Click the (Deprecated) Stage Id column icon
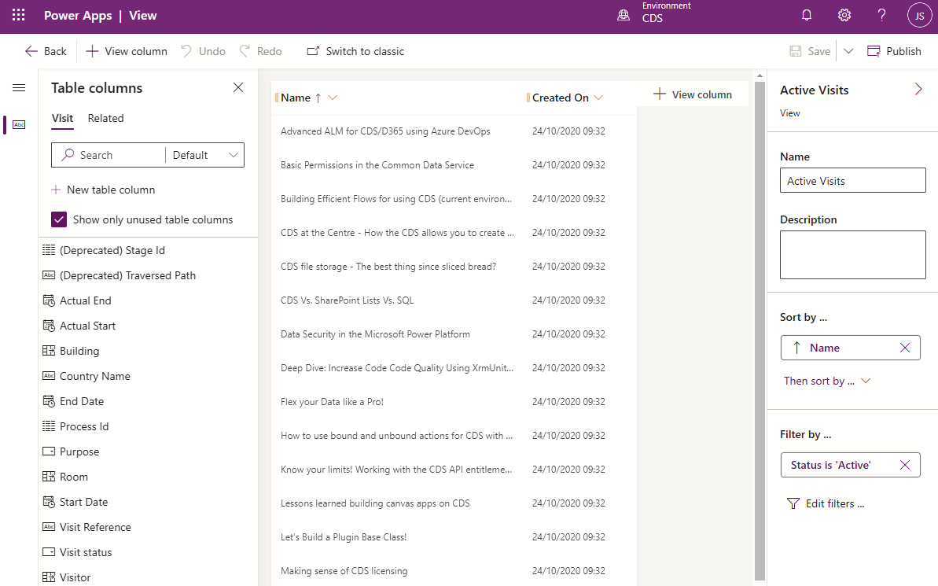 (x=49, y=250)
